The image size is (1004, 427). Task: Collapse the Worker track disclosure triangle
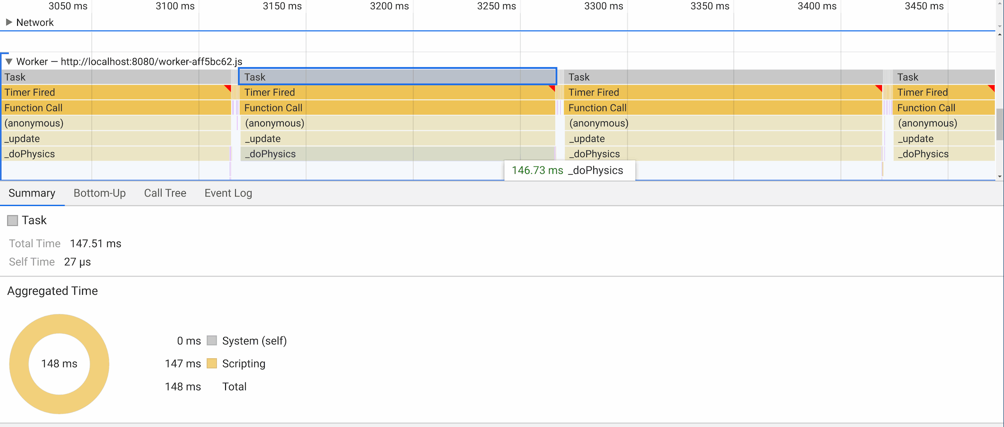coord(9,62)
